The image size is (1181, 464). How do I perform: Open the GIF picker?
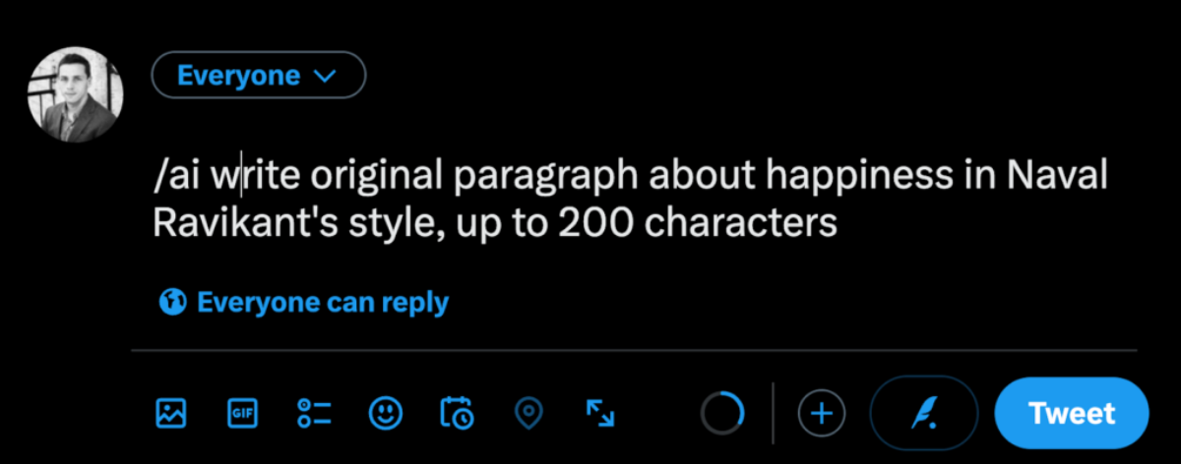pos(241,413)
